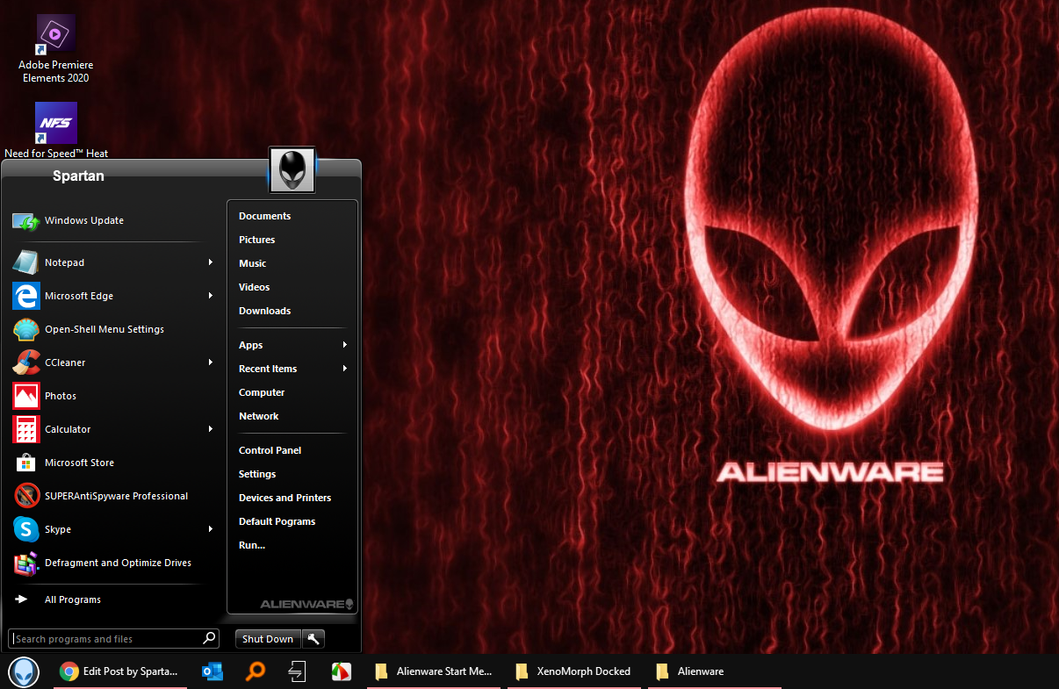Click the Windows Update icon

26,220
